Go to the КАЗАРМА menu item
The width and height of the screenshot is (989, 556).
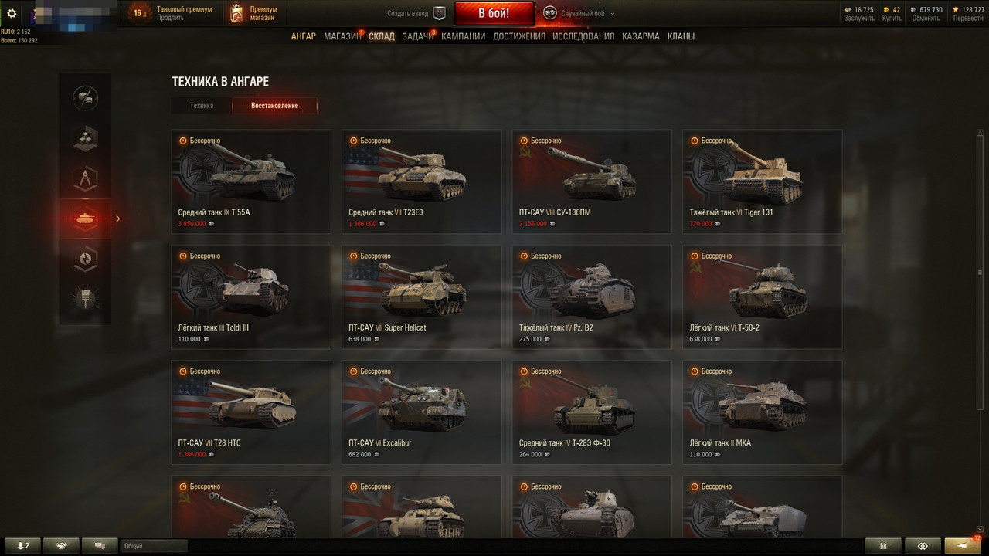[x=641, y=36]
